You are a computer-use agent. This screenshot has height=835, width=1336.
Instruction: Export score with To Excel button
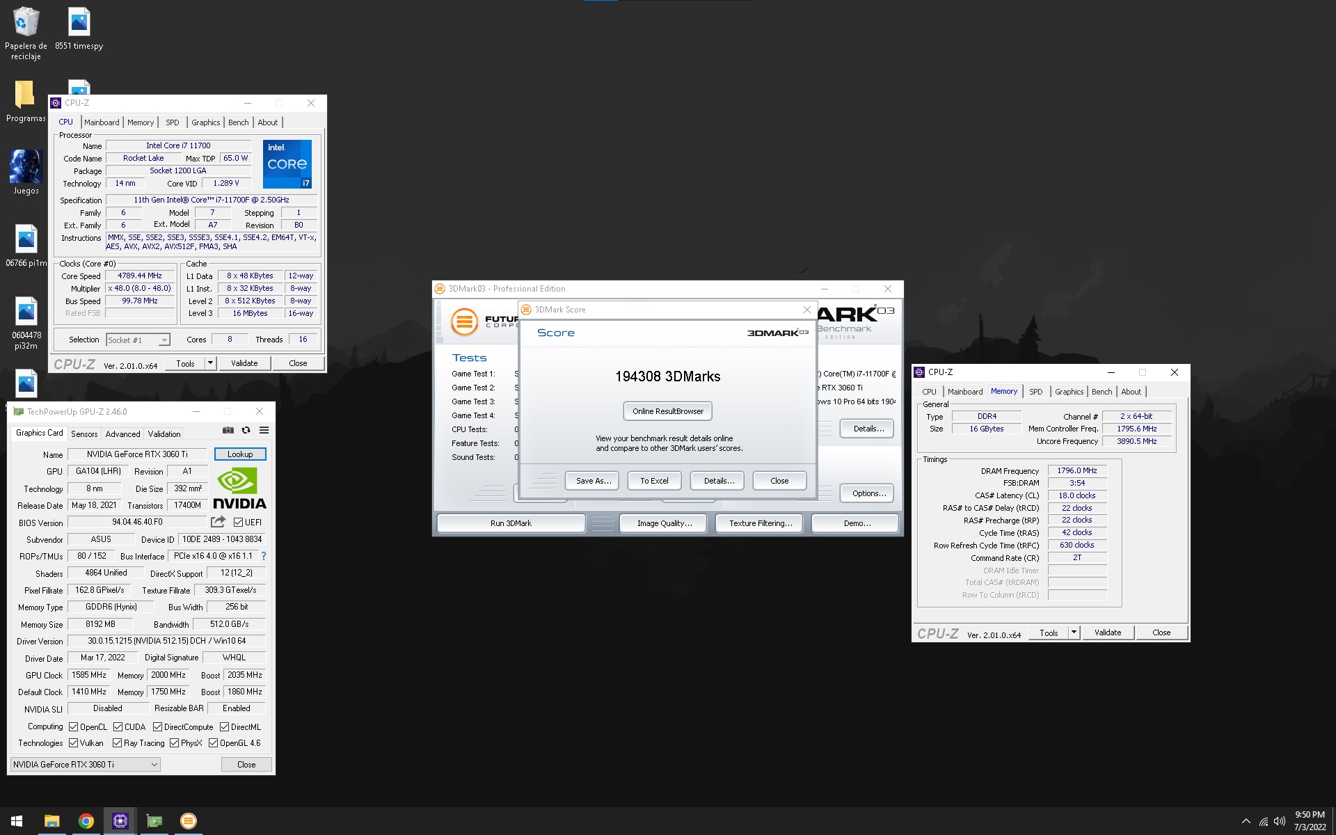[654, 481]
